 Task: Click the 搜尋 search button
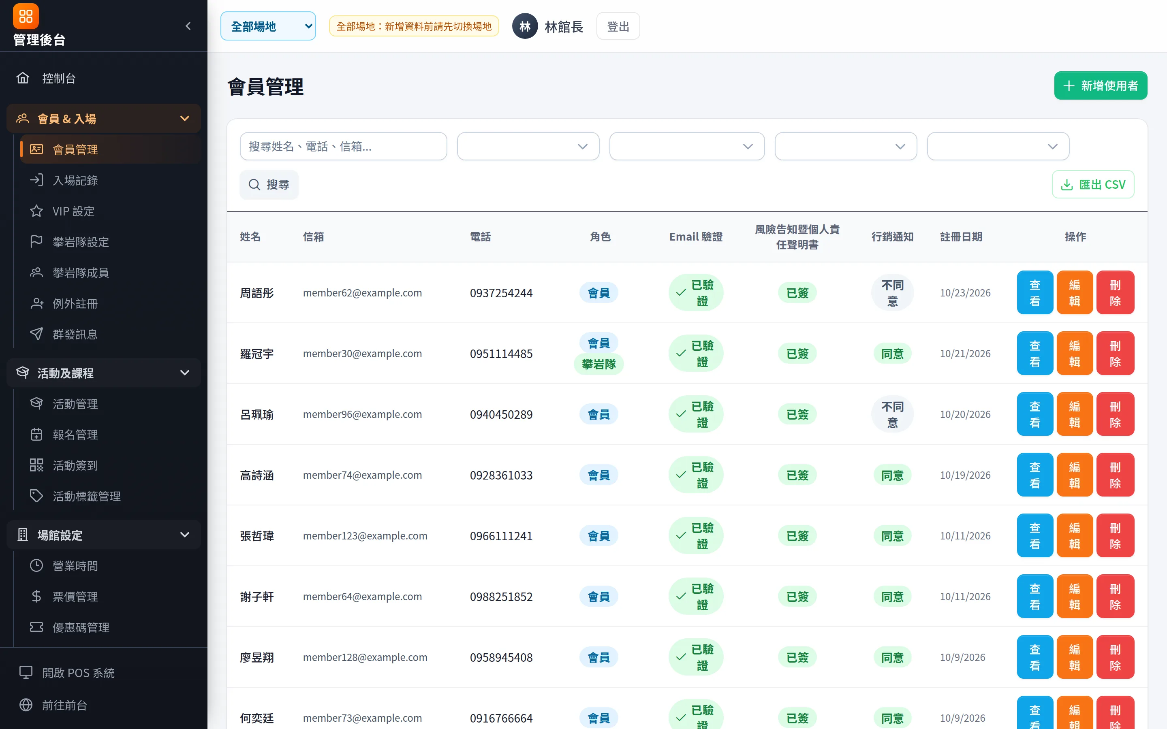click(269, 185)
